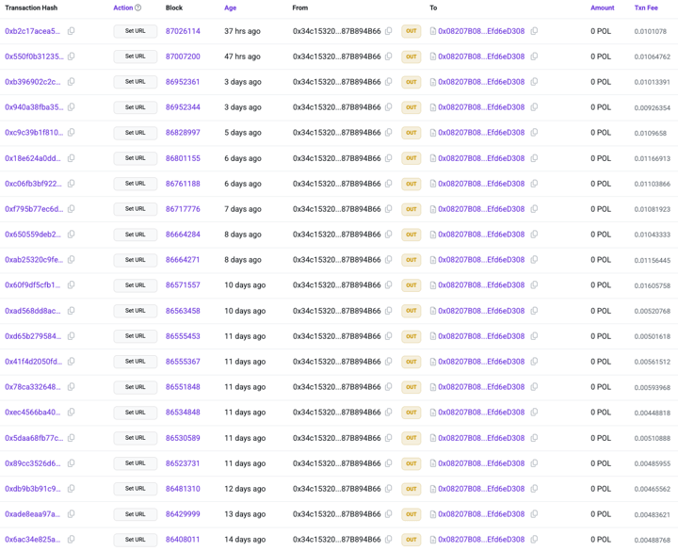The width and height of the screenshot is (678, 551).
Task: Copy From address in block 86408011 row
Action: (389, 540)
